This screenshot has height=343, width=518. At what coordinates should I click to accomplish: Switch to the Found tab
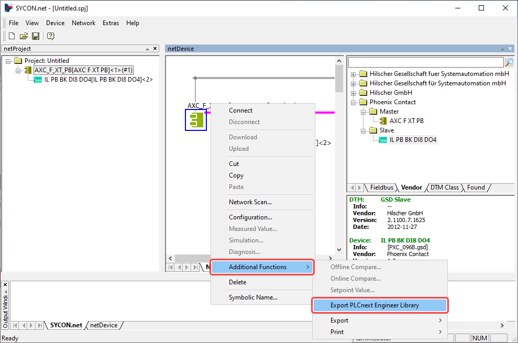click(476, 187)
